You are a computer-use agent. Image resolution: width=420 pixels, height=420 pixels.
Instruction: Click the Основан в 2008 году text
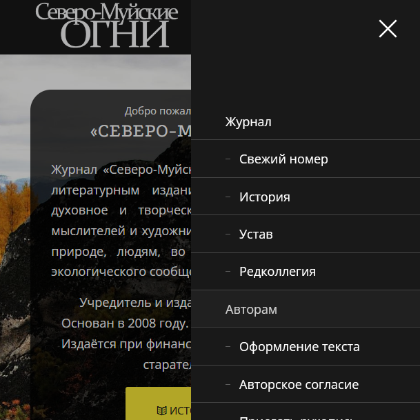125,323
